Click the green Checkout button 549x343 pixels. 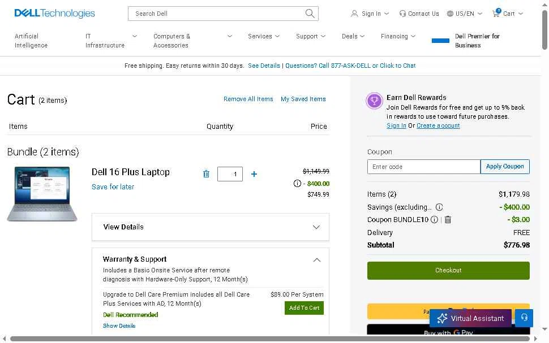point(448,270)
